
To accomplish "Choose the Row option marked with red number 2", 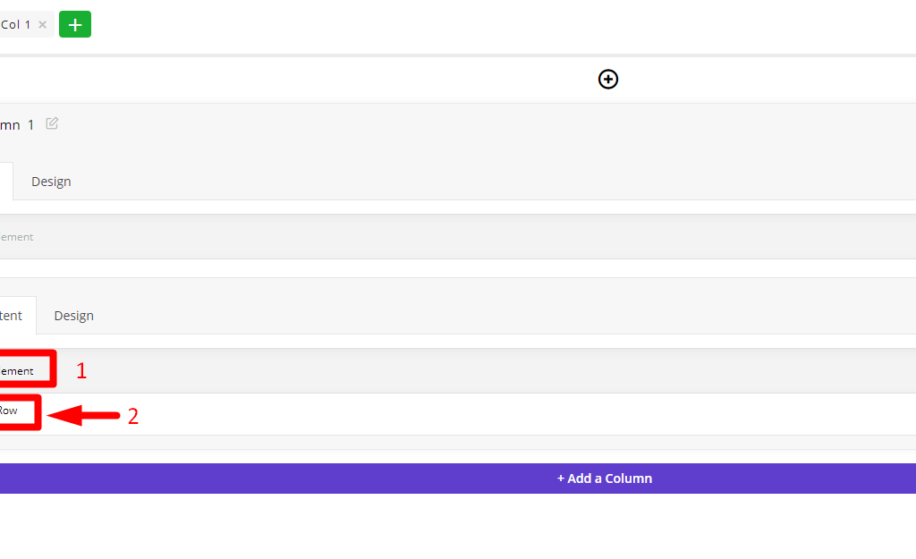I will tap(18, 412).
